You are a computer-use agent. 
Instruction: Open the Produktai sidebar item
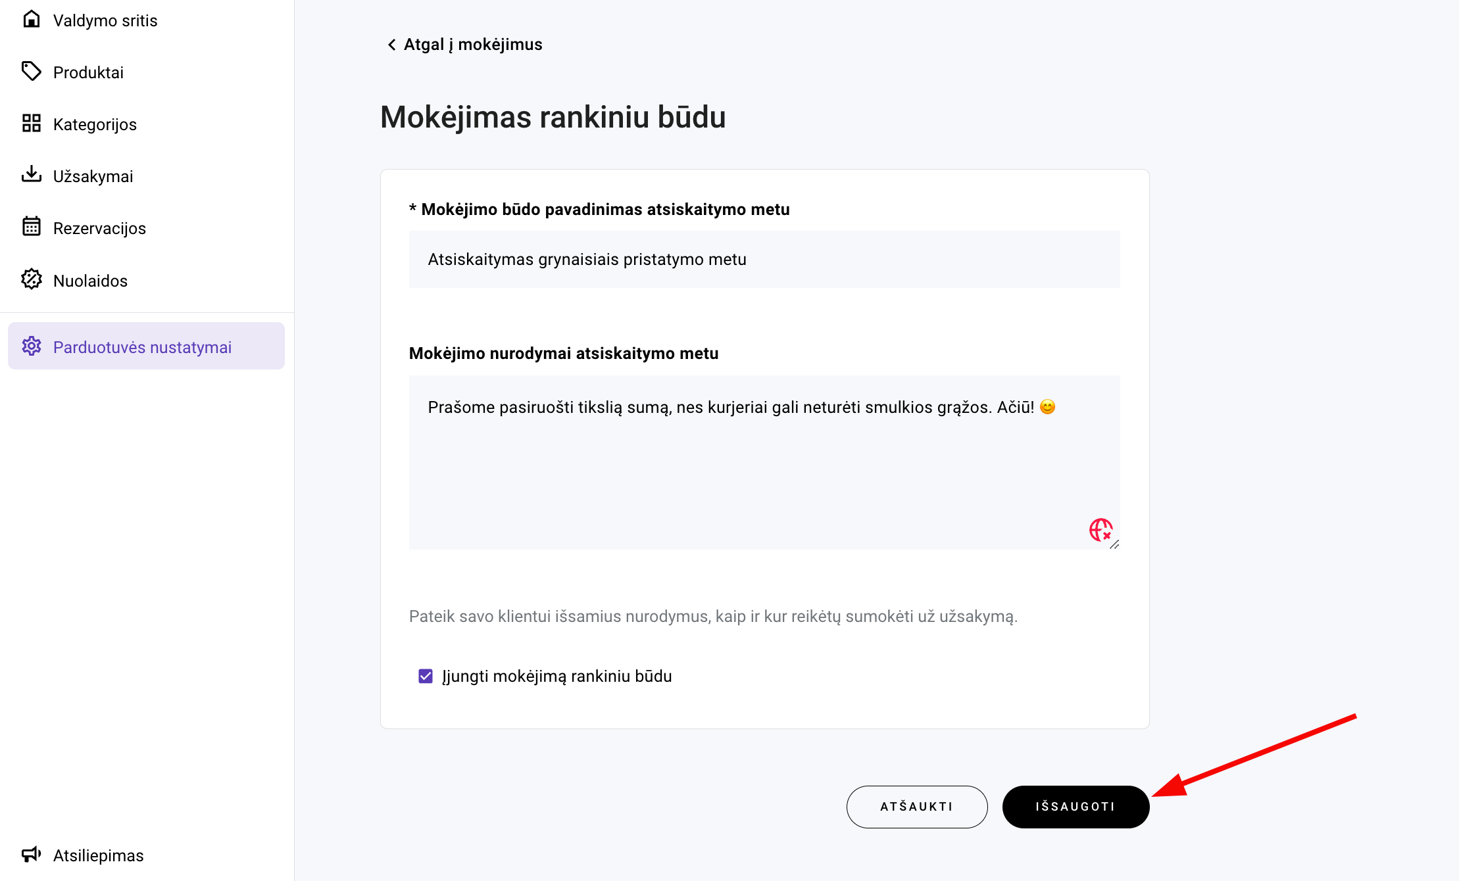[88, 72]
